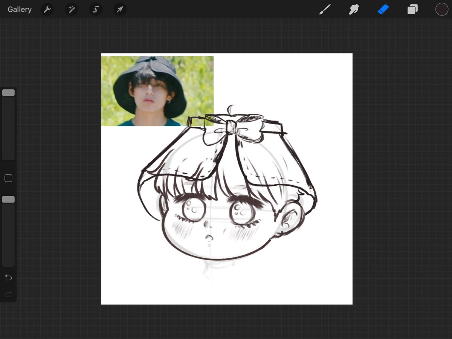Click the brush opacity slider handle
The height and width of the screenshot is (339, 452).
[x=8, y=199]
